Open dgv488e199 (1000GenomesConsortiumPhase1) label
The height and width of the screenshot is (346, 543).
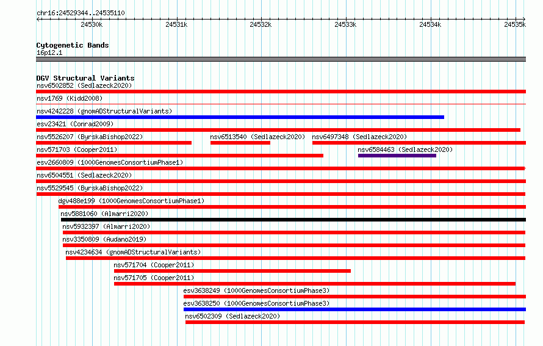point(131,201)
